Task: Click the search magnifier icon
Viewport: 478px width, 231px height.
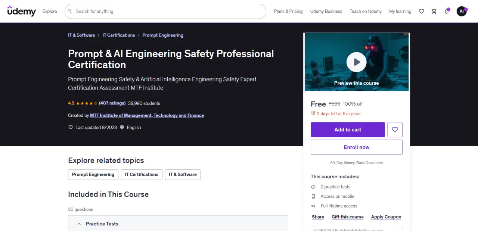Action: pos(70,11)
